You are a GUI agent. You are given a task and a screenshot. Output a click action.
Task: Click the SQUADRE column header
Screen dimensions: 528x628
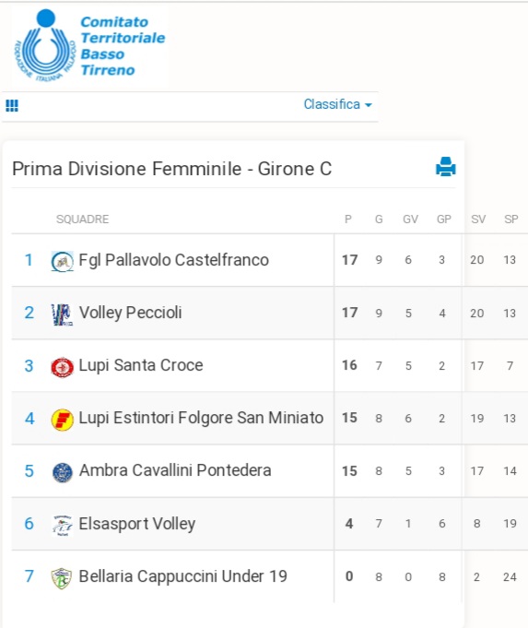click(82, 219)
